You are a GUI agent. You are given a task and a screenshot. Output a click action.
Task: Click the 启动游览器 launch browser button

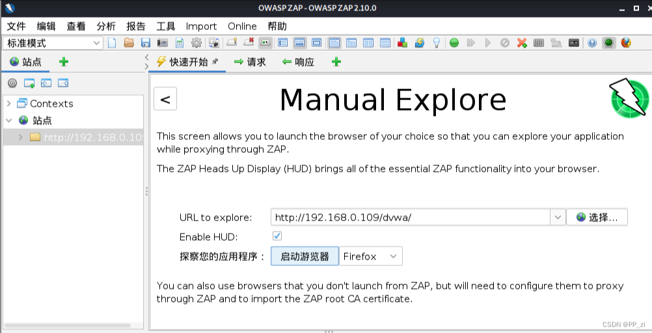305,256
